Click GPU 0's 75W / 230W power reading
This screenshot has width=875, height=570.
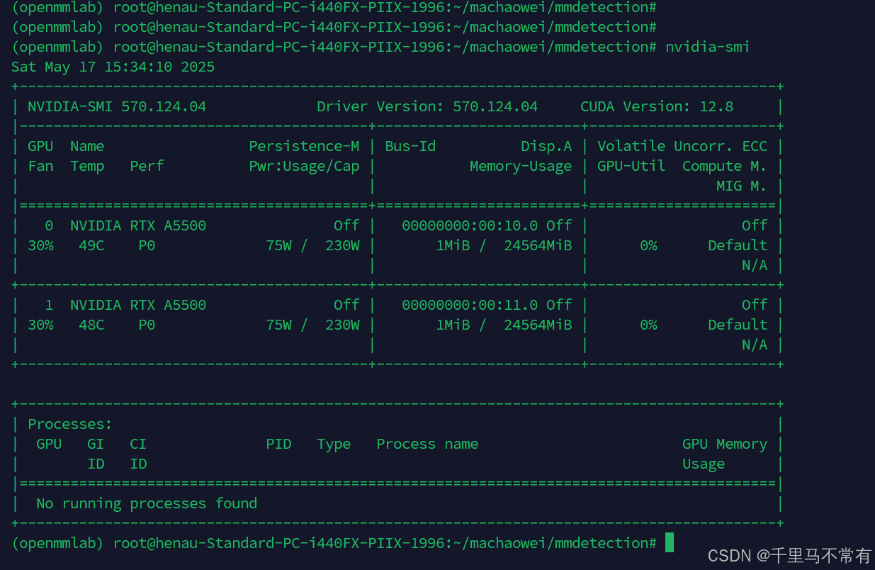click(x=312, y=245)
